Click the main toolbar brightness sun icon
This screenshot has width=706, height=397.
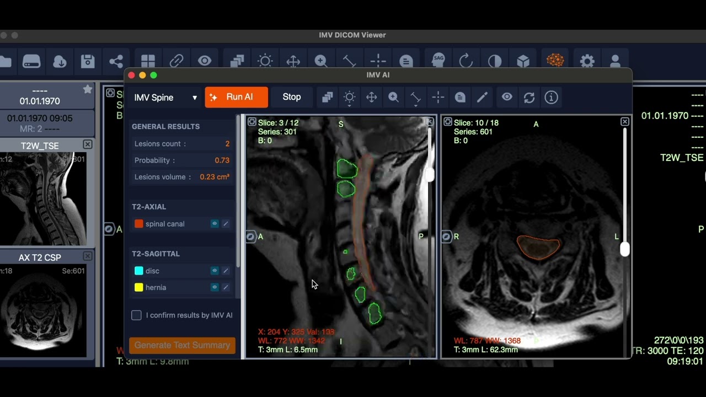coord(265,61)
